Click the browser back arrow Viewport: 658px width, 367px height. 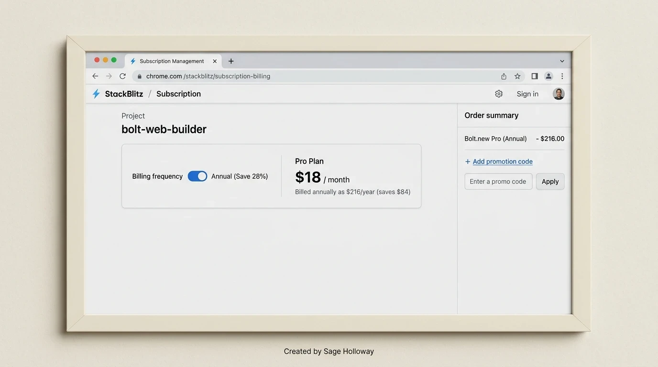coord(95,76)
